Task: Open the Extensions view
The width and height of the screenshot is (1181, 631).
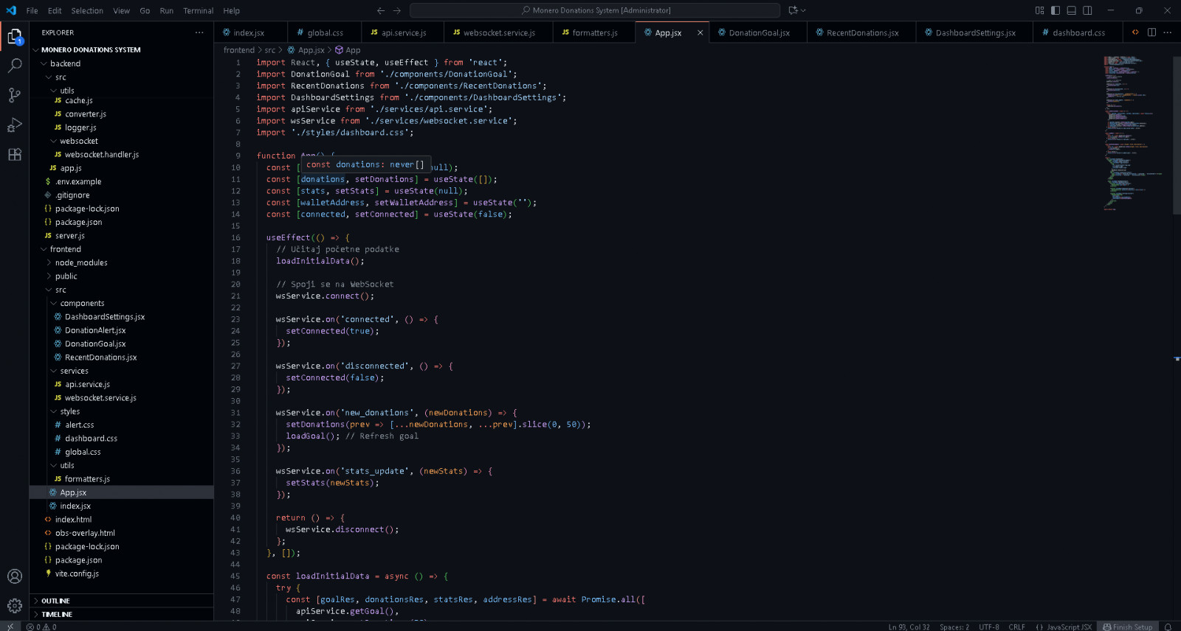Action: tap(15, 155)
